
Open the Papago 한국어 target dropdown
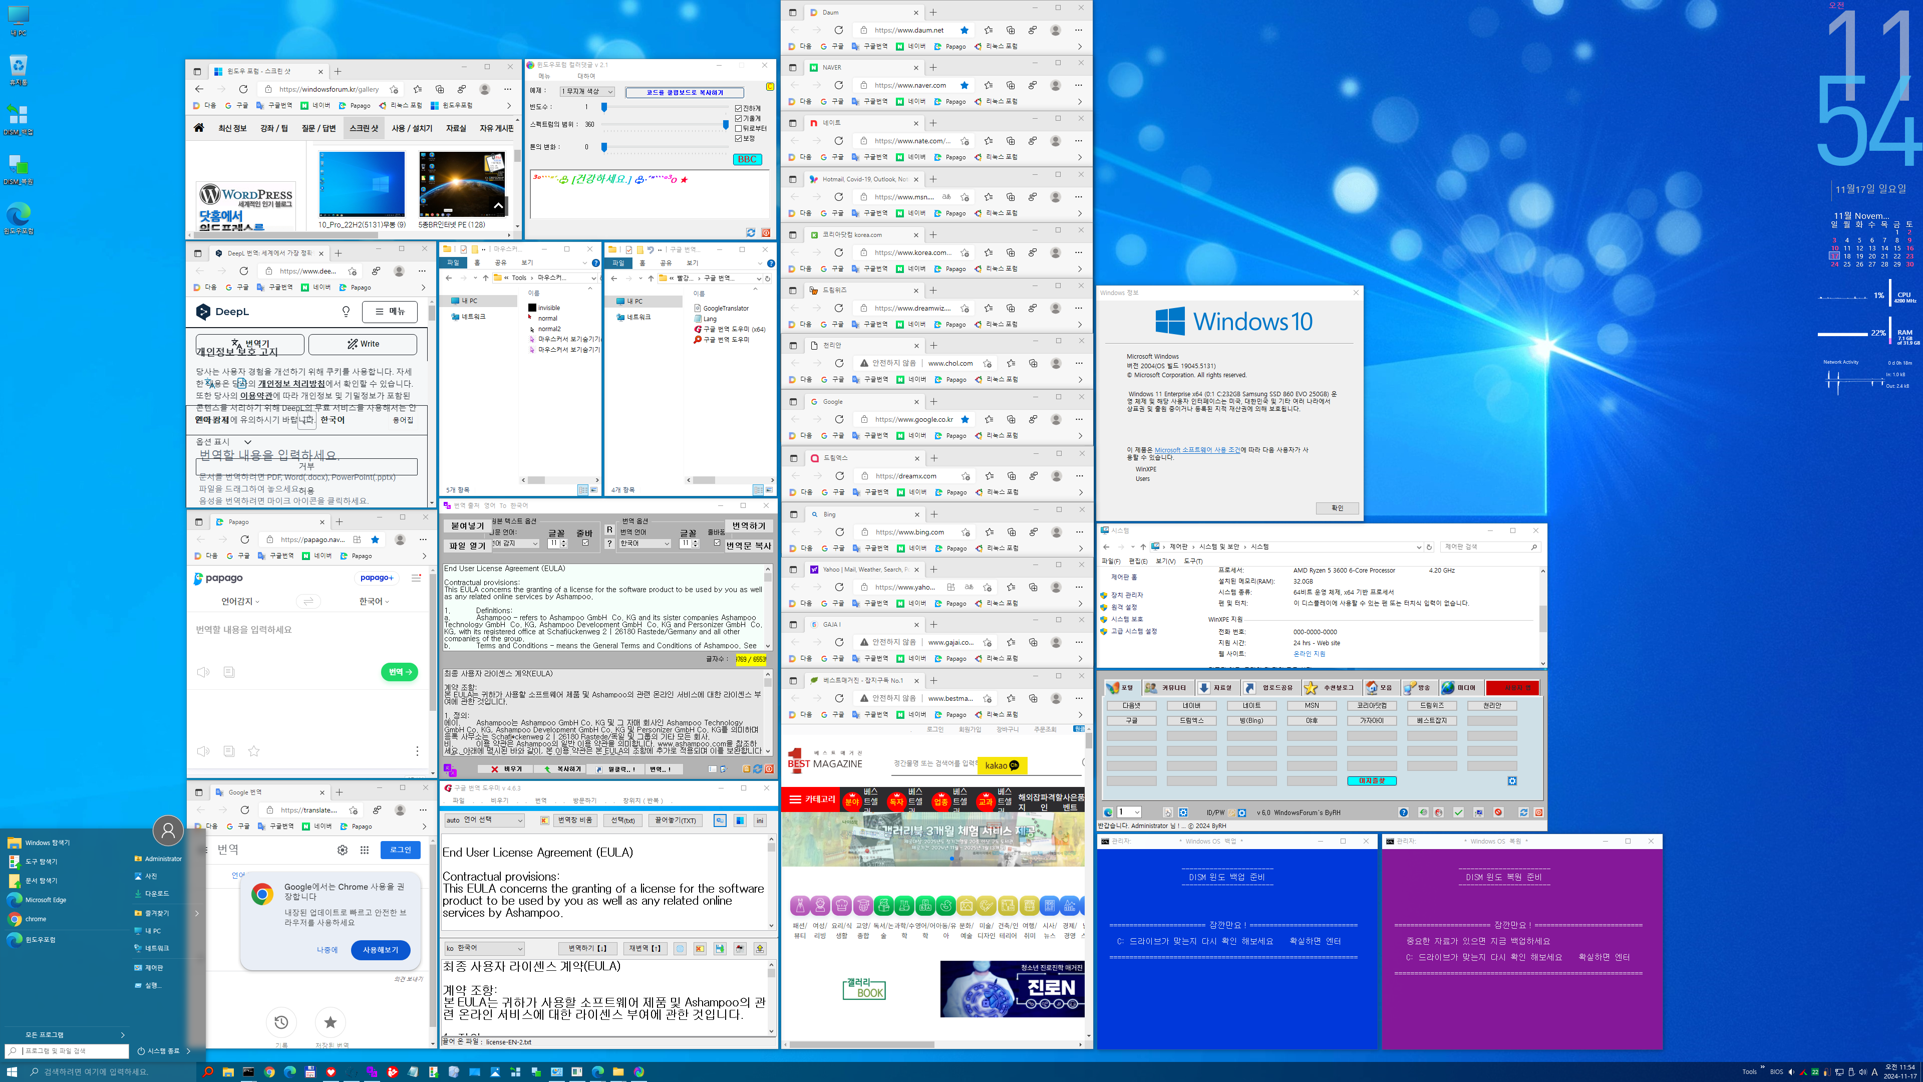click(x=374, y=601)
